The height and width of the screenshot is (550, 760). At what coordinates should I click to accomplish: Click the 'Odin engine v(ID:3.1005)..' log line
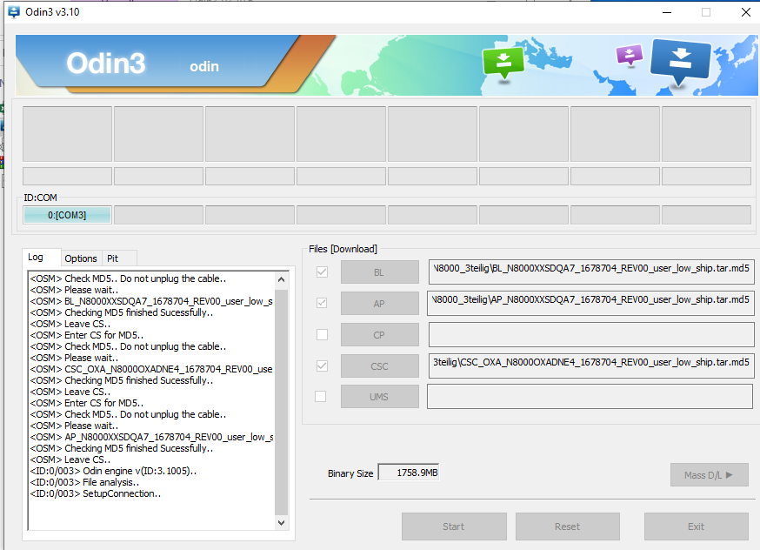pos(113,471)
